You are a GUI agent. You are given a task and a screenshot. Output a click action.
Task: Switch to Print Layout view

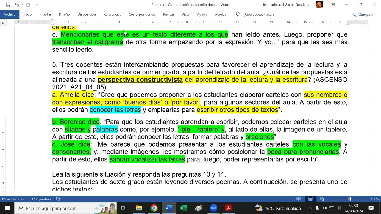[310, 199]
